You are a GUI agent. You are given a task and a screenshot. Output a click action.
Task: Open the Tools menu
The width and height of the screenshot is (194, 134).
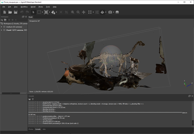point(48,7)
